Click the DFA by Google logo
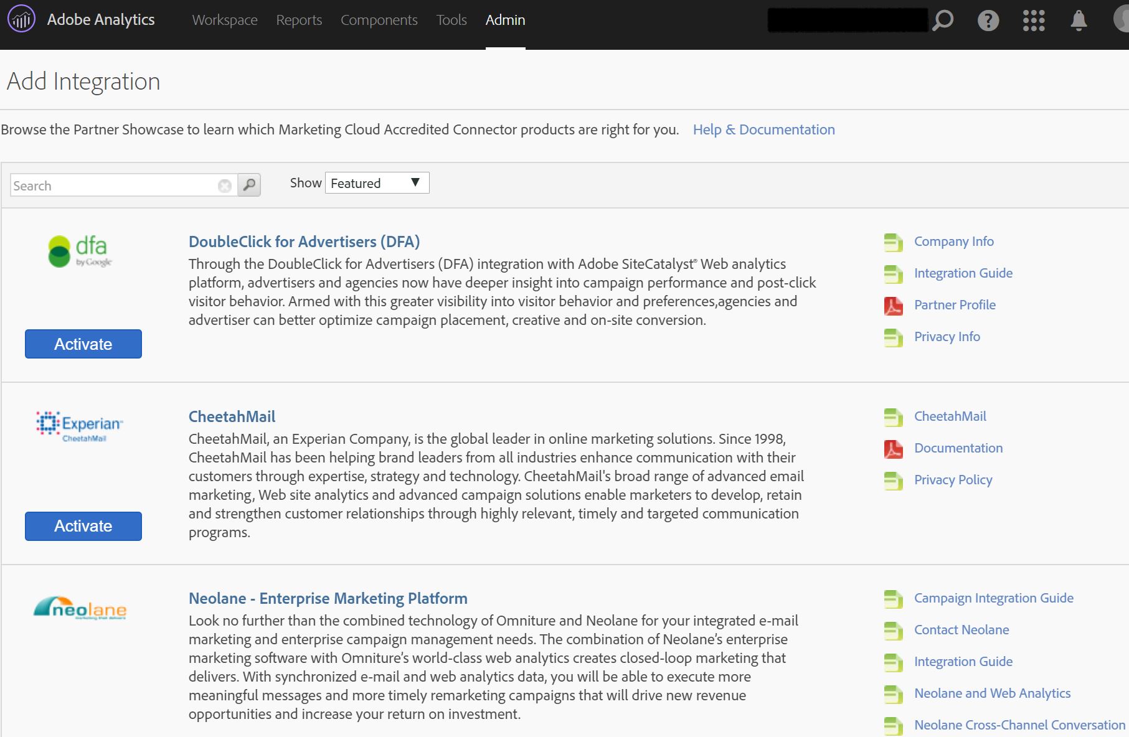 click(x=80, y=251)
